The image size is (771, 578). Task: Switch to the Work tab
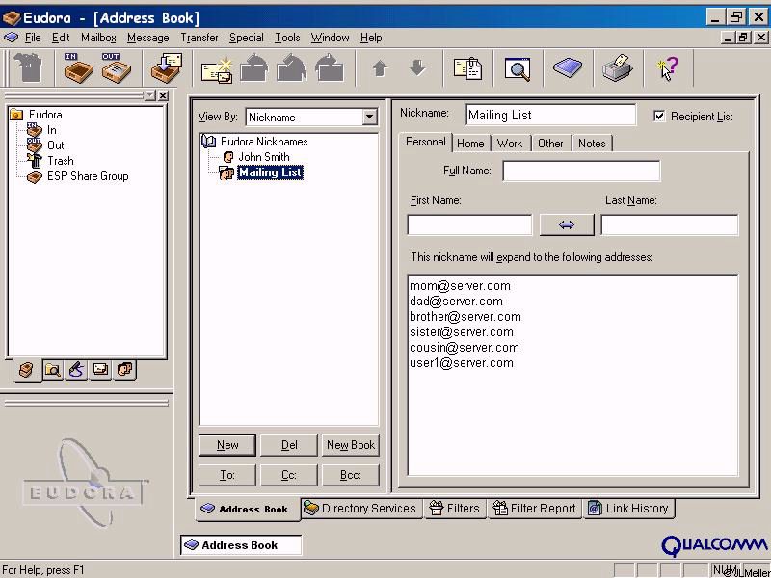[510, 143]
